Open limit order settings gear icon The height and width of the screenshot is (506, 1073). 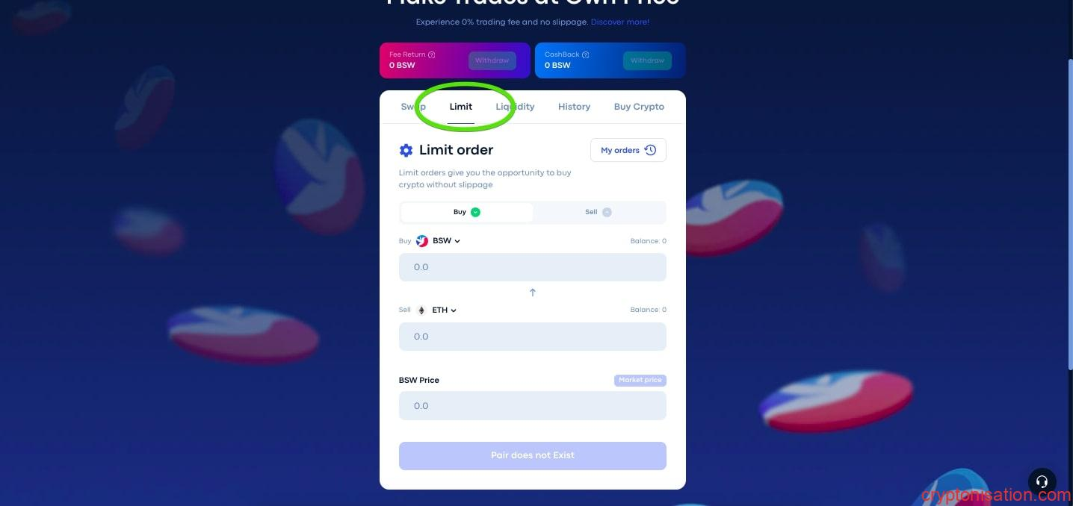click(406, 151)
